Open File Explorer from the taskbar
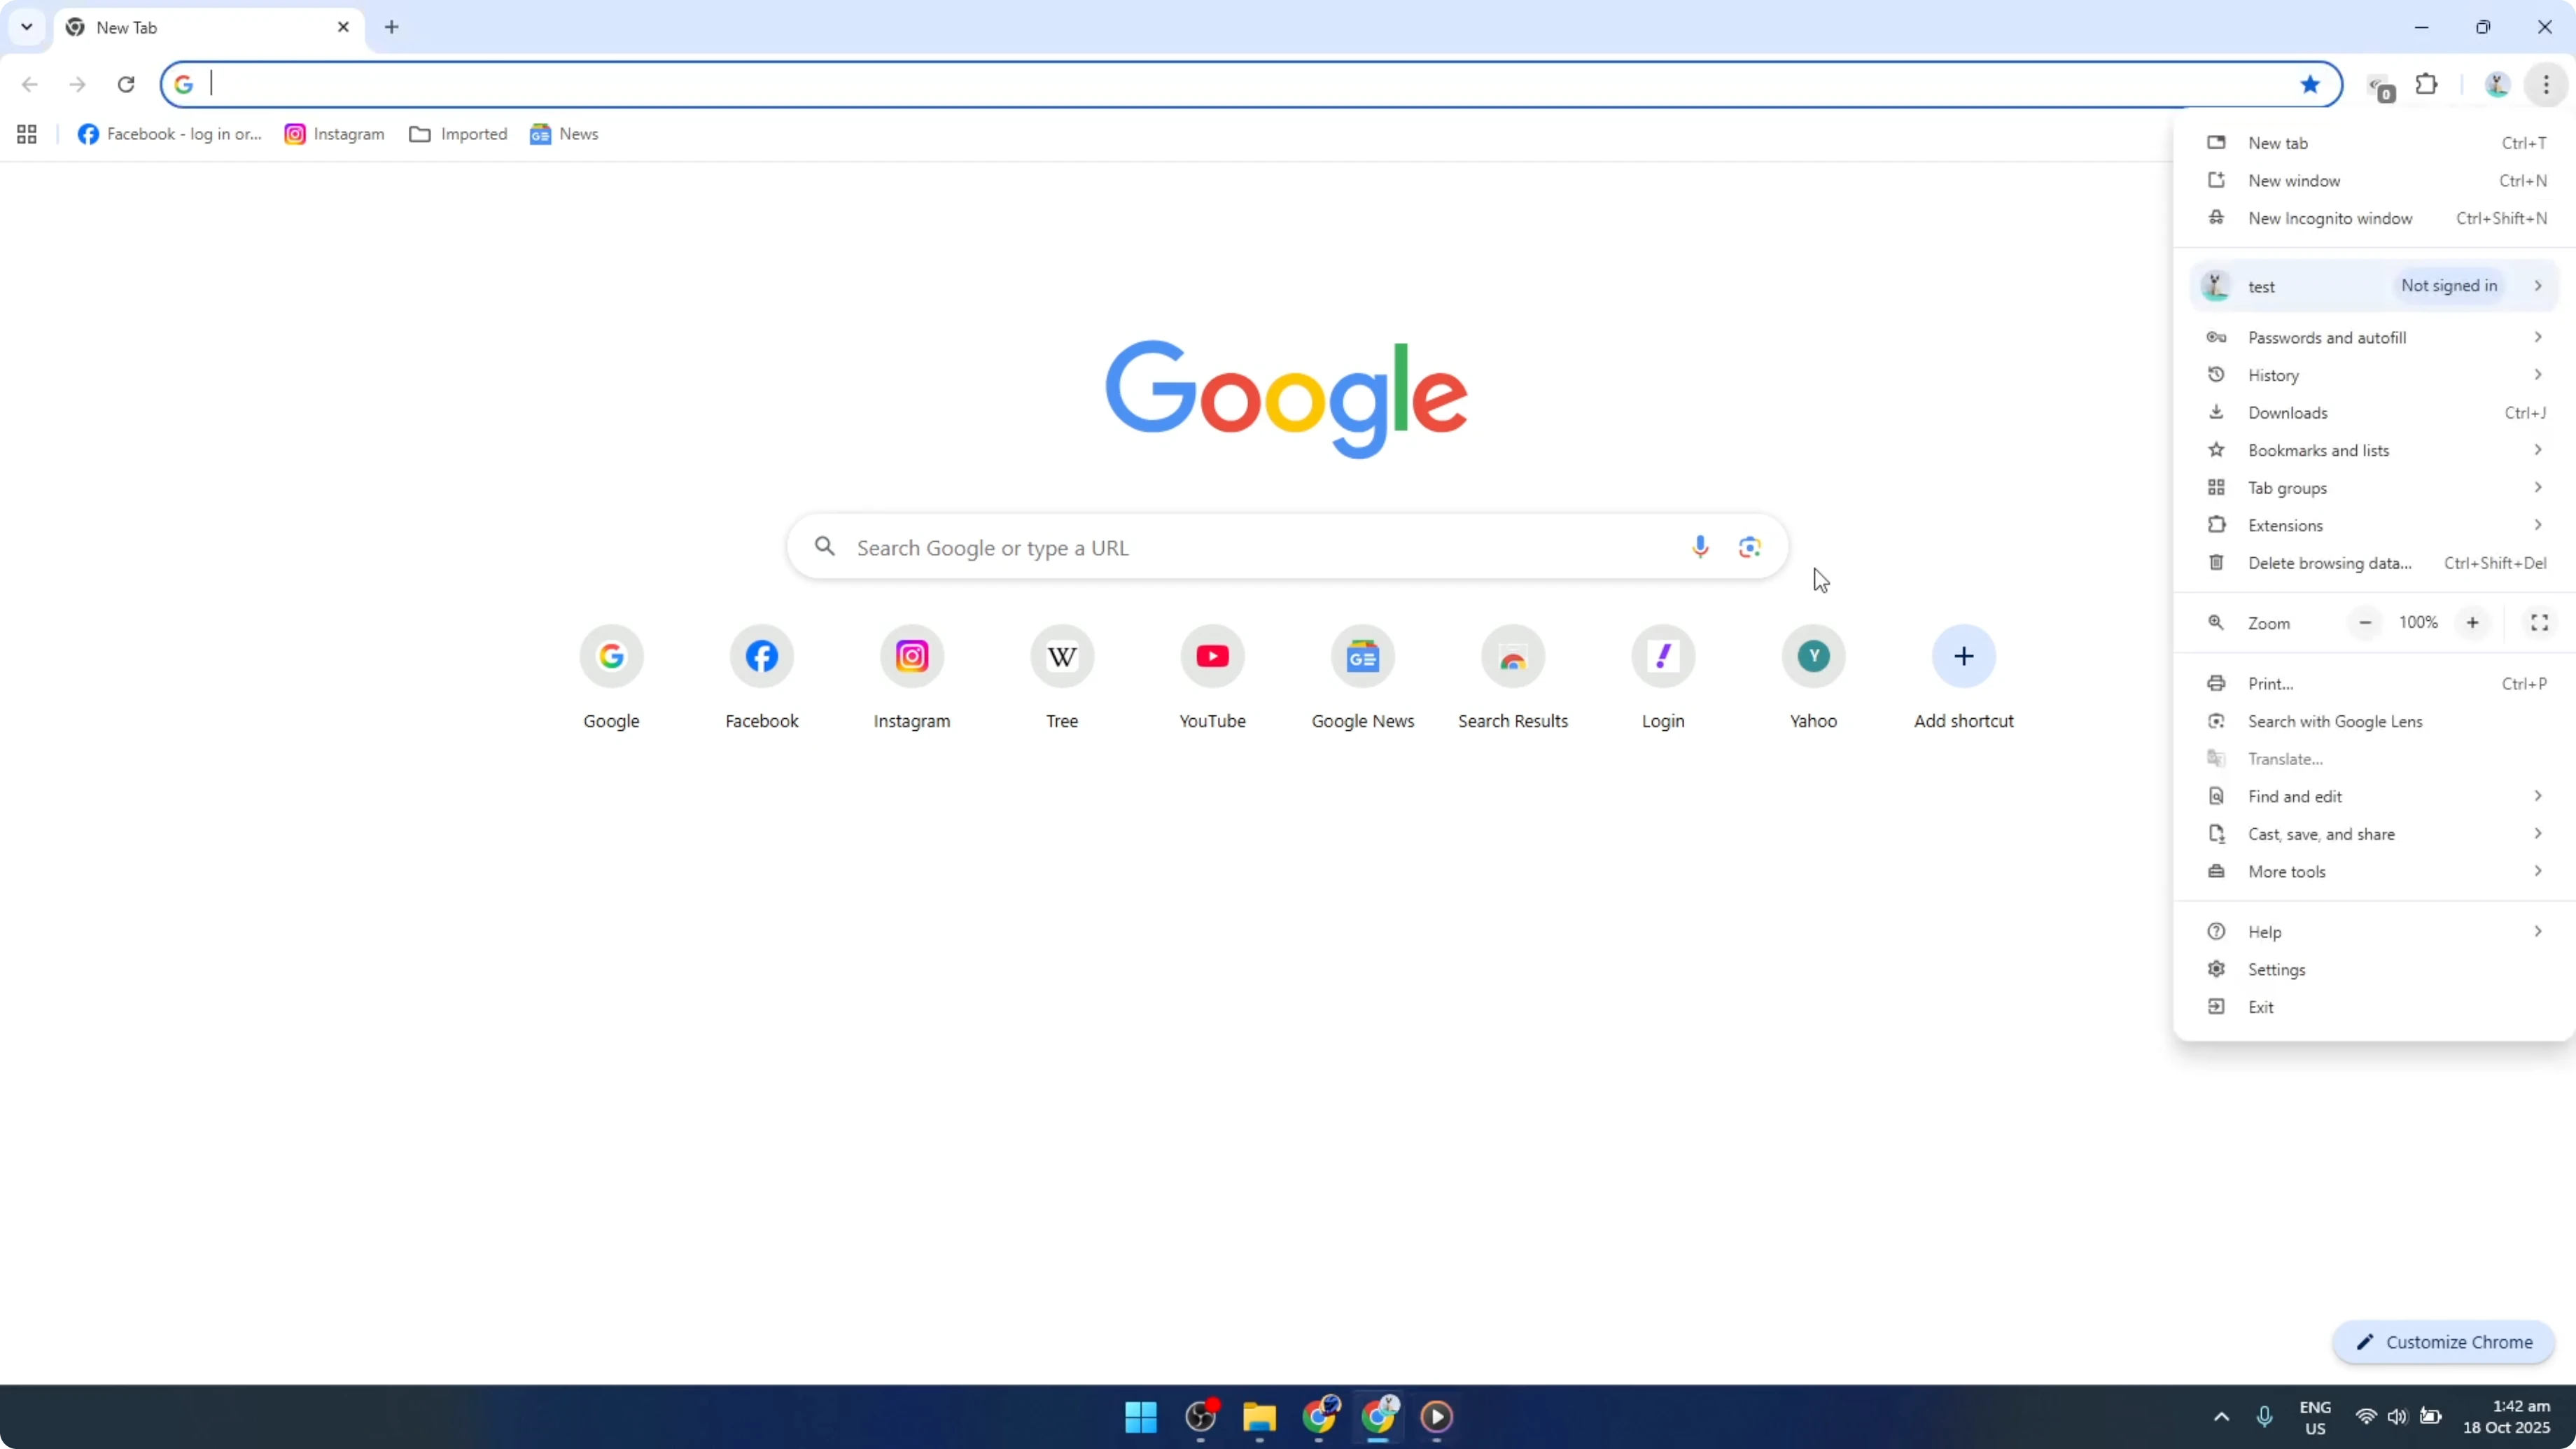This screenshot has width=2576, height=1449. pyautogui.click(x=1260, y=1417)
